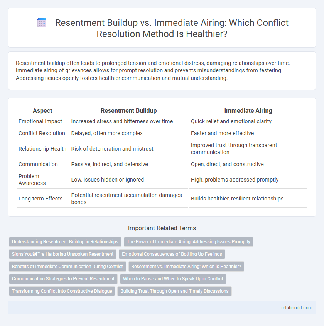Screen dimensions: 324x326
Task: Click the 'Conflict Resolution' row label
Action: pyautogui.click(x=42, y=133)
